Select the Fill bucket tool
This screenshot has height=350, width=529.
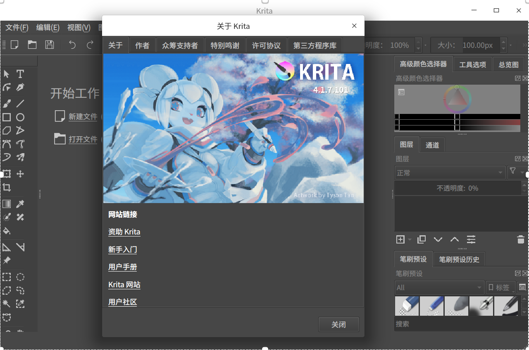coord(7,231)
